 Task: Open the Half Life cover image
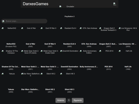[128, 57]
